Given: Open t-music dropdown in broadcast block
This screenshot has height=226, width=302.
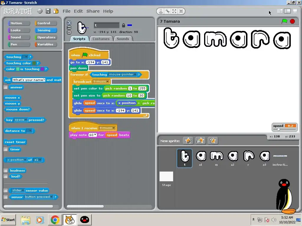Looking at the screenshot, I should pyautogui.click(x=101, y=82).
